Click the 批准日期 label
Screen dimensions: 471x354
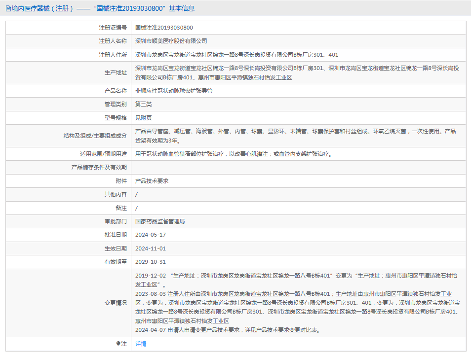click(x=116, y=235)
